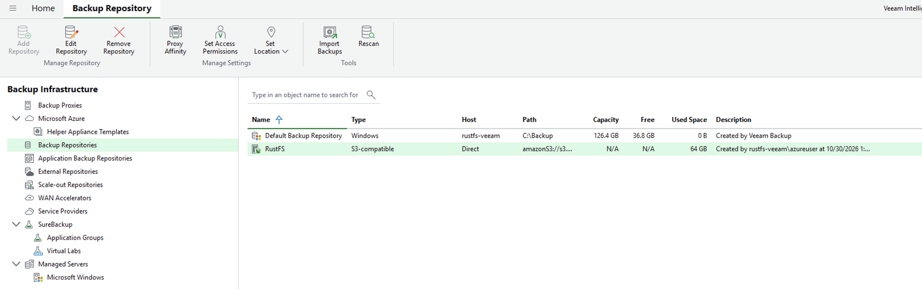Sort by the Capacity column header
This screenshot has height=289, width=922.
tap(606, 120)
